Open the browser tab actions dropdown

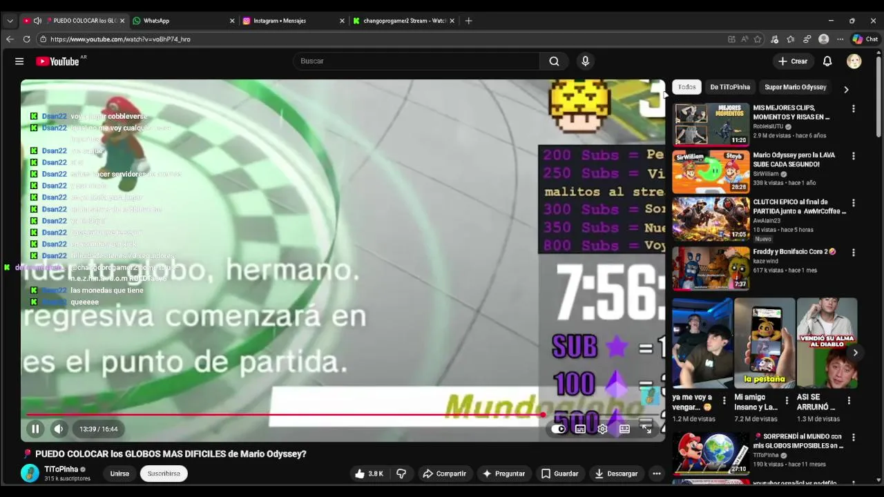click(x=10, y=21)
